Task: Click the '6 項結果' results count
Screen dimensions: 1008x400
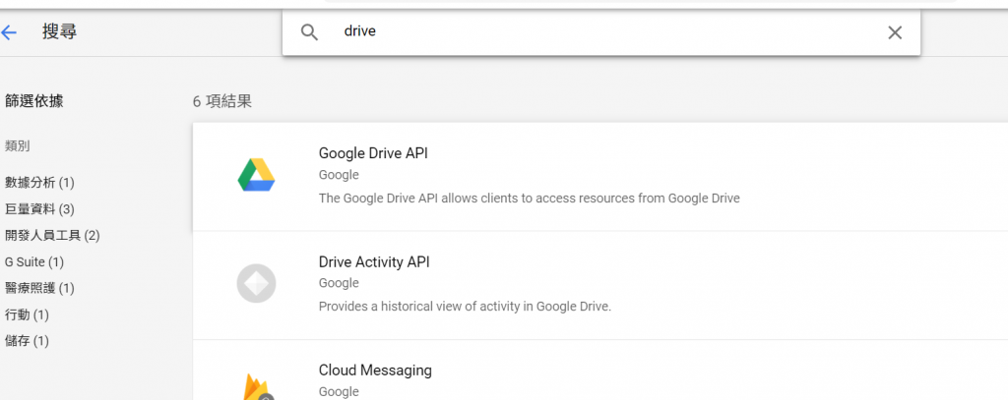Action: (222, 101)
